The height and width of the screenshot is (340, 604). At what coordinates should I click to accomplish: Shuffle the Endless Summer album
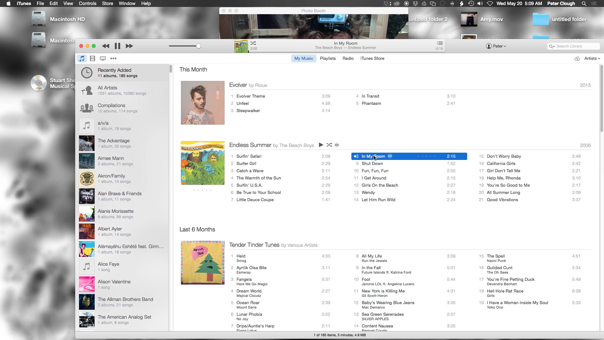click(329, 145)
